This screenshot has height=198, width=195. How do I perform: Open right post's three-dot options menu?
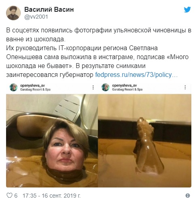185,87
